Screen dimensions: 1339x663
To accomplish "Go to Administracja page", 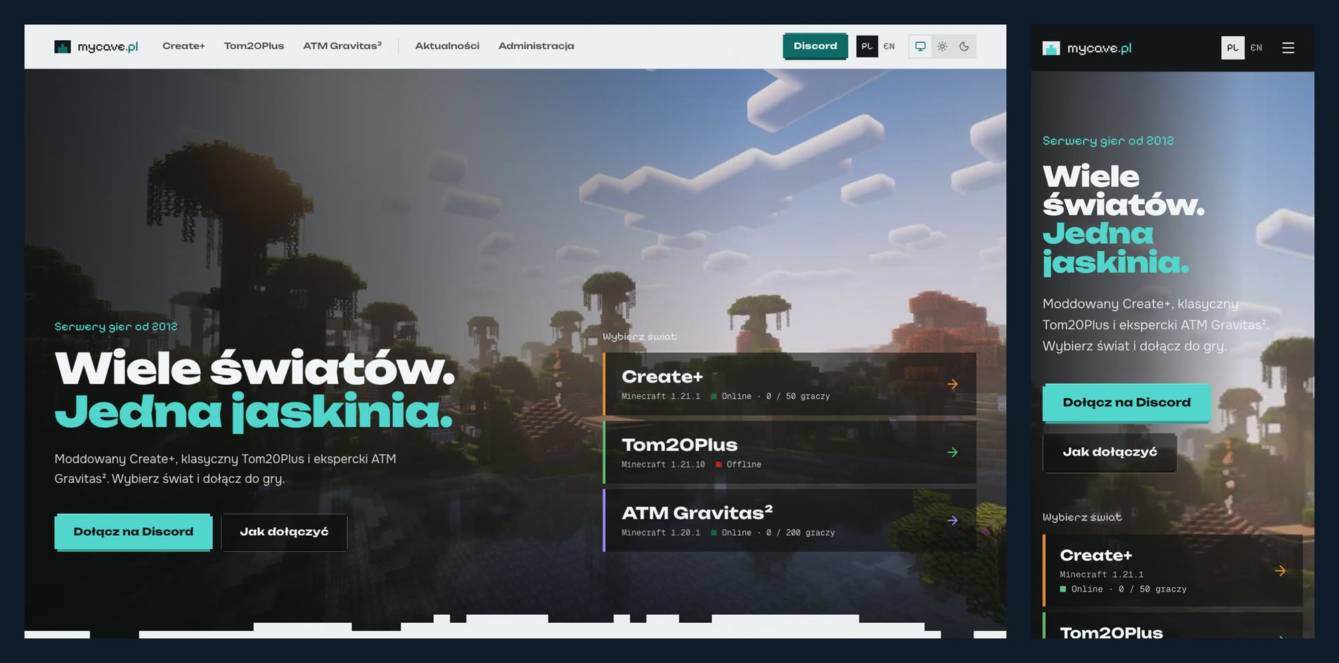I will [x=536, y=46].
